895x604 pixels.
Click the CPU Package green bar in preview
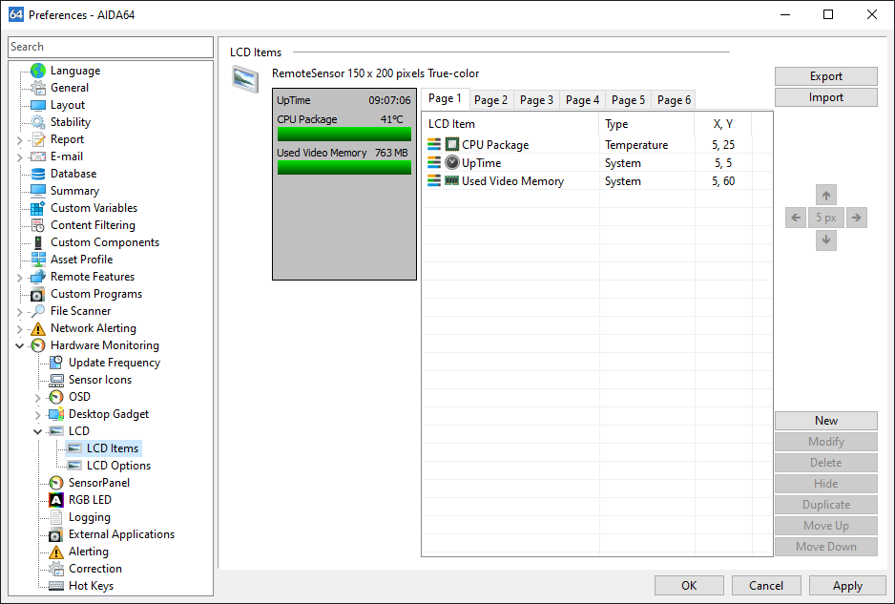coord(344,135)
